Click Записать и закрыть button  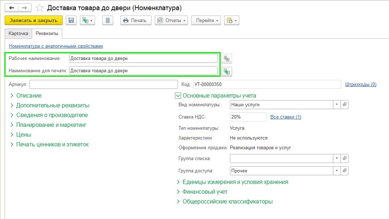coord(34,20)
